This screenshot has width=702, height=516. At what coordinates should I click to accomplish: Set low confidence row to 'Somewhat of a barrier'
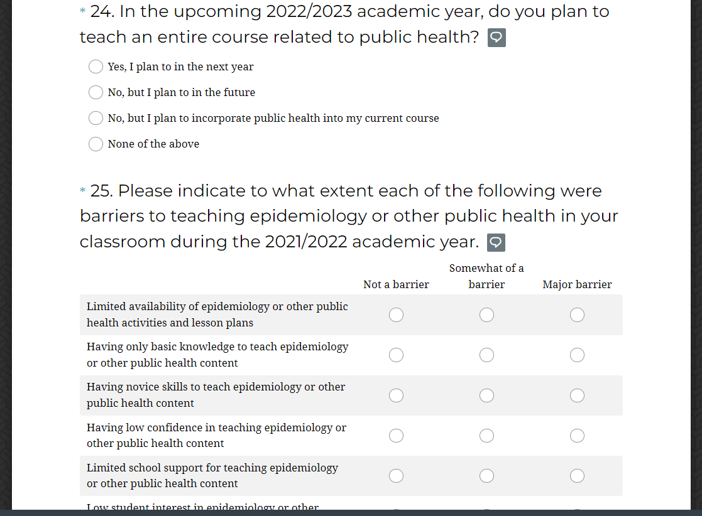click(x=486, y=435)
